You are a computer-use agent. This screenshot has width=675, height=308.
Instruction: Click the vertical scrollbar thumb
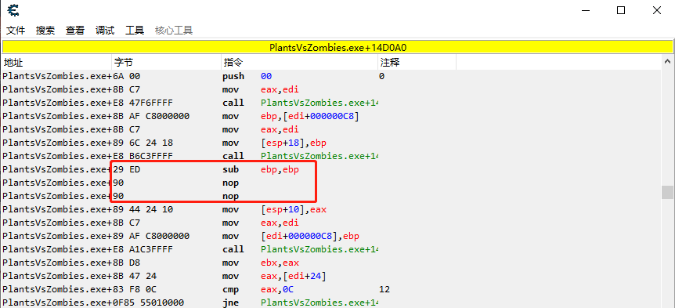pos(668,192)
